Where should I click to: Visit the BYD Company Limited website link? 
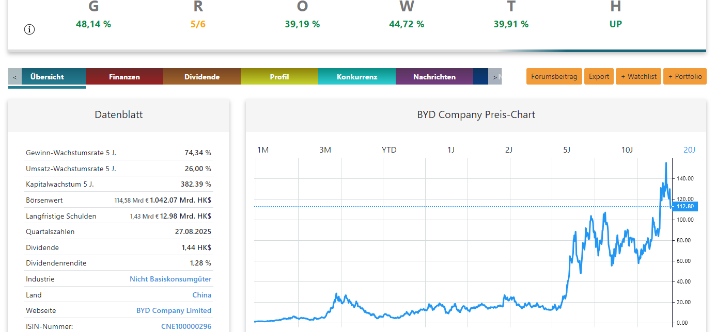pos(174,310)
